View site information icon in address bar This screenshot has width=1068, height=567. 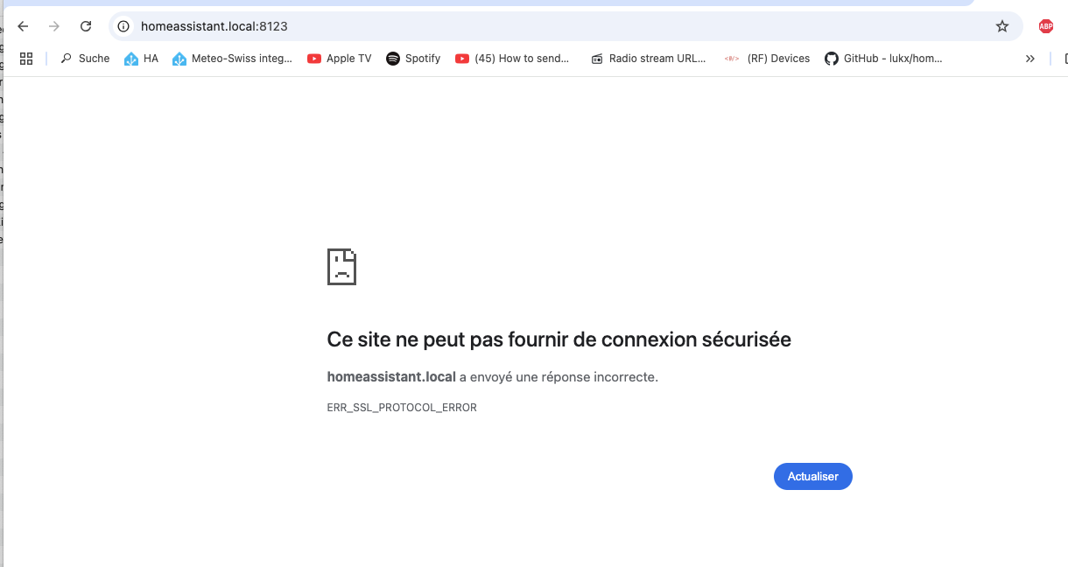pyautogui.click(x=123, y=26)
